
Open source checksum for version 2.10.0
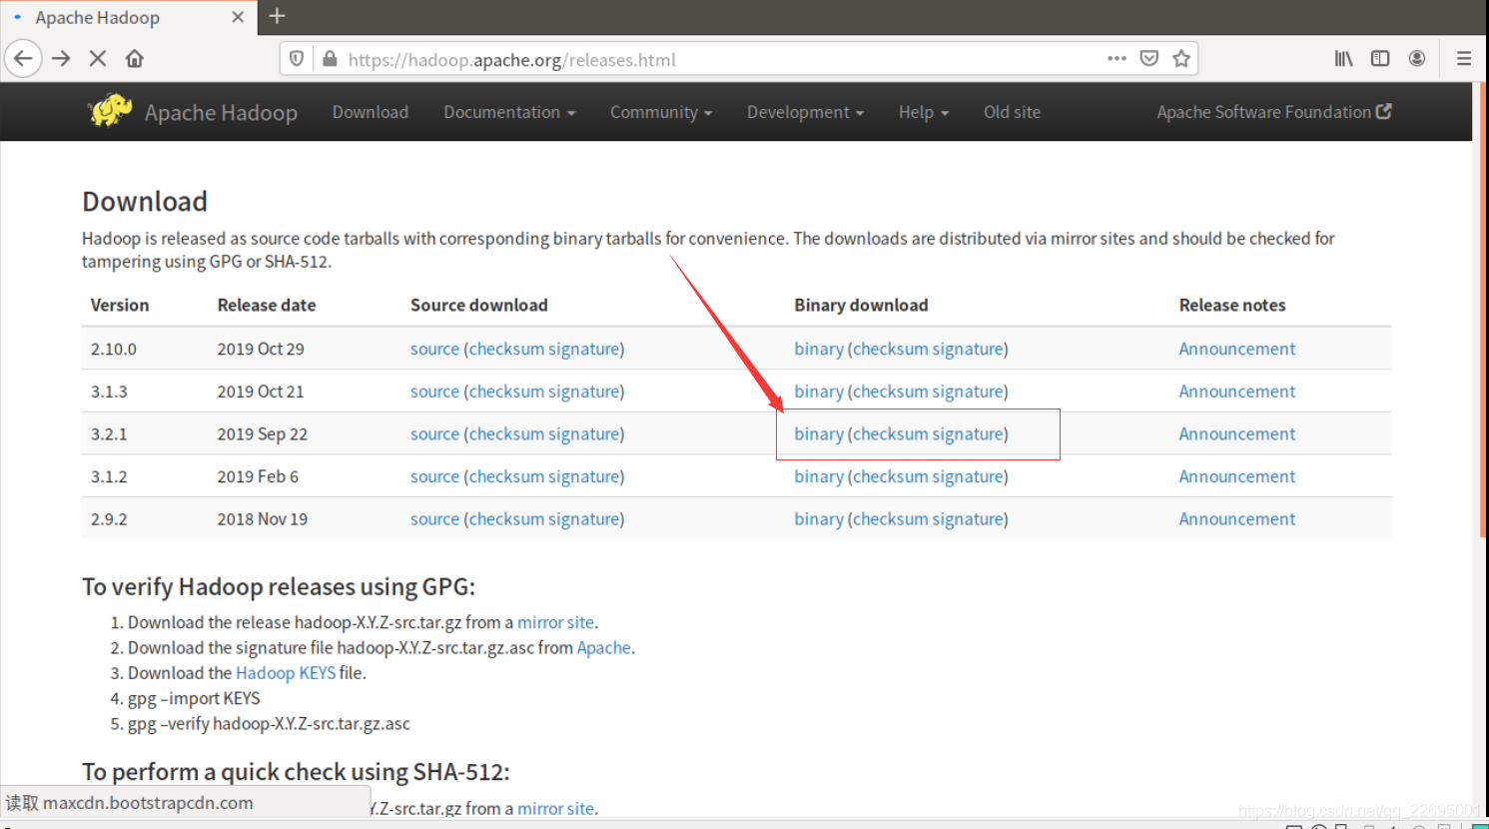coord(506,349)
